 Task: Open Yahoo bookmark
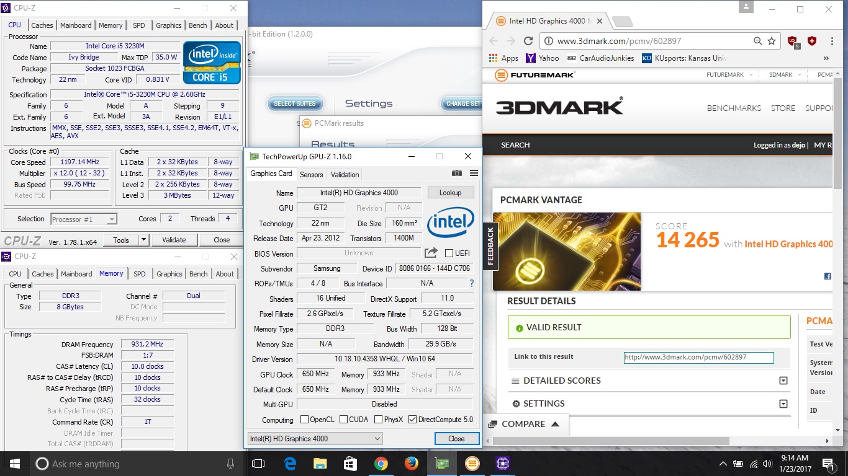(x=542, y=58)
